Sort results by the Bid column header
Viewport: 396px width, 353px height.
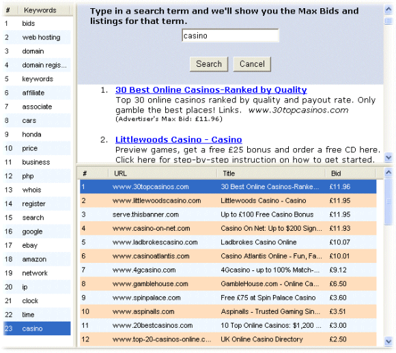point(350,173)
